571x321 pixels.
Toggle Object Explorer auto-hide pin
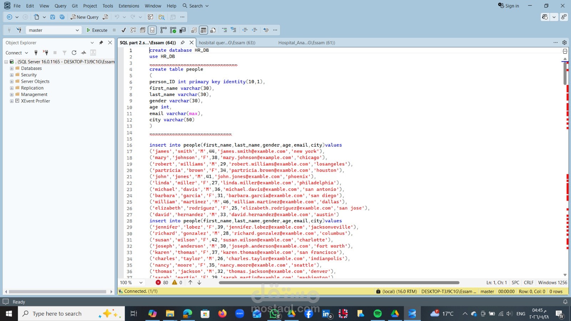point(101,42)
